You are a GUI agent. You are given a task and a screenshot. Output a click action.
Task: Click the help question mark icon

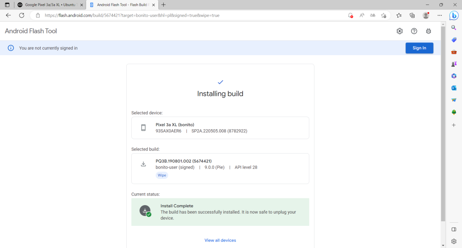pos(414,31)
